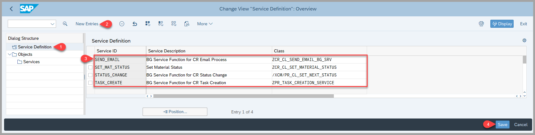Image resolution: width=535 pixels, height=135 pixels.
Task: Click the Undo change arrow icon
Action: pyautogui.click(x=135, y=24)
